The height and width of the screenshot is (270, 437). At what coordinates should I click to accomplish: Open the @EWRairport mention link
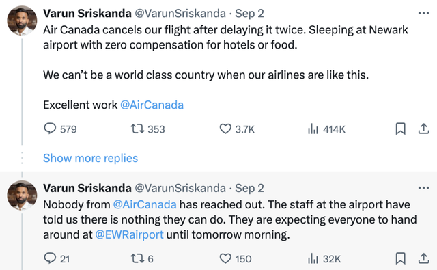click(x=129, y=234)
